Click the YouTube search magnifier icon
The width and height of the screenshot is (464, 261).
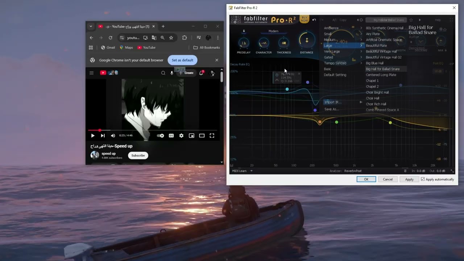pos(163,73)
